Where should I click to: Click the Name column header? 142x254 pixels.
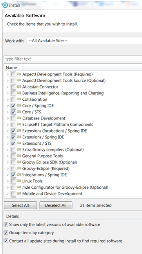[73, 68]
